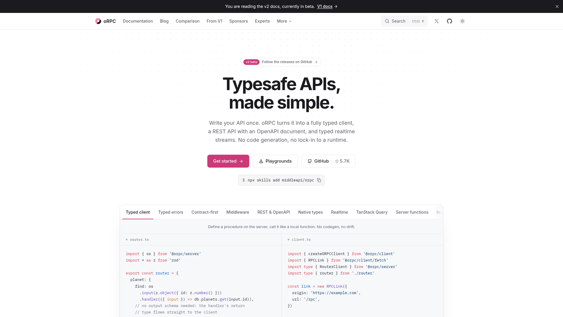The image size is (563, 317).
Task: Click the 'https://example.com' origin string
Action: point(335,293)
